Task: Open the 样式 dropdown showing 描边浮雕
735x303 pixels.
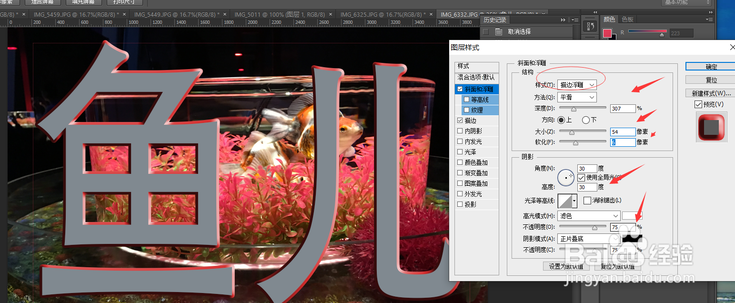Action: 577,85
